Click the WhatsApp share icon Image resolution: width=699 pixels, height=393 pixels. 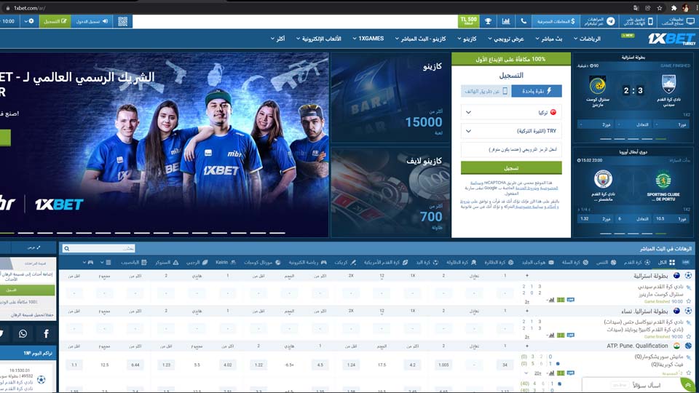point(23,334)
